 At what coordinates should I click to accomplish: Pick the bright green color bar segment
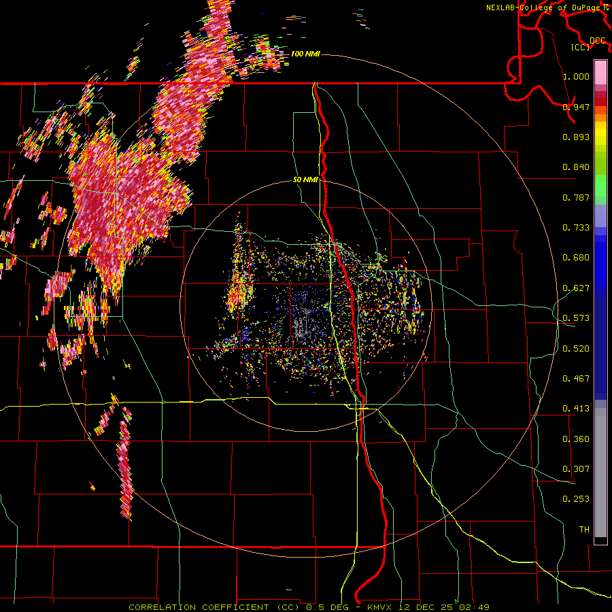600,186
